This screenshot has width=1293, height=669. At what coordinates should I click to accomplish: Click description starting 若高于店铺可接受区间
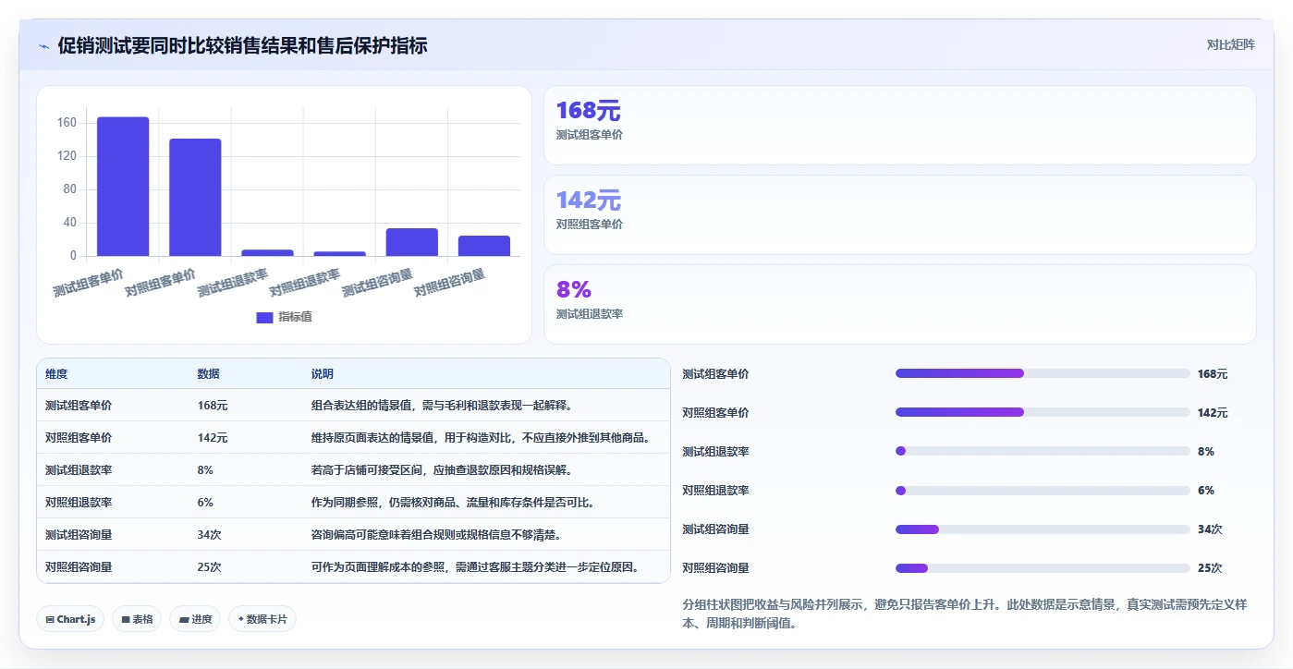[443, 470]
